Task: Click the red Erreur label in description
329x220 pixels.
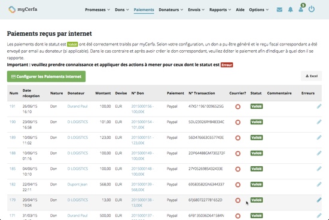Action: (227, 65)
